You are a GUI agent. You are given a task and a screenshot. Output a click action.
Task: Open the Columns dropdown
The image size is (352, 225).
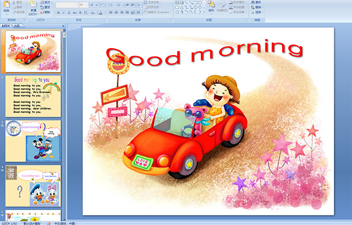click(x=139, y=13)
